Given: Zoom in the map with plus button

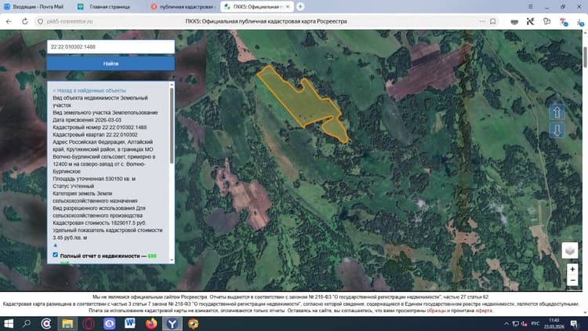Looking at the screenshot, I should (x=572, y=269).
